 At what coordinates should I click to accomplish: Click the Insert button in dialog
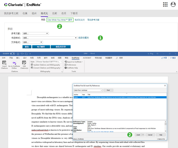(x=138, y=135)
